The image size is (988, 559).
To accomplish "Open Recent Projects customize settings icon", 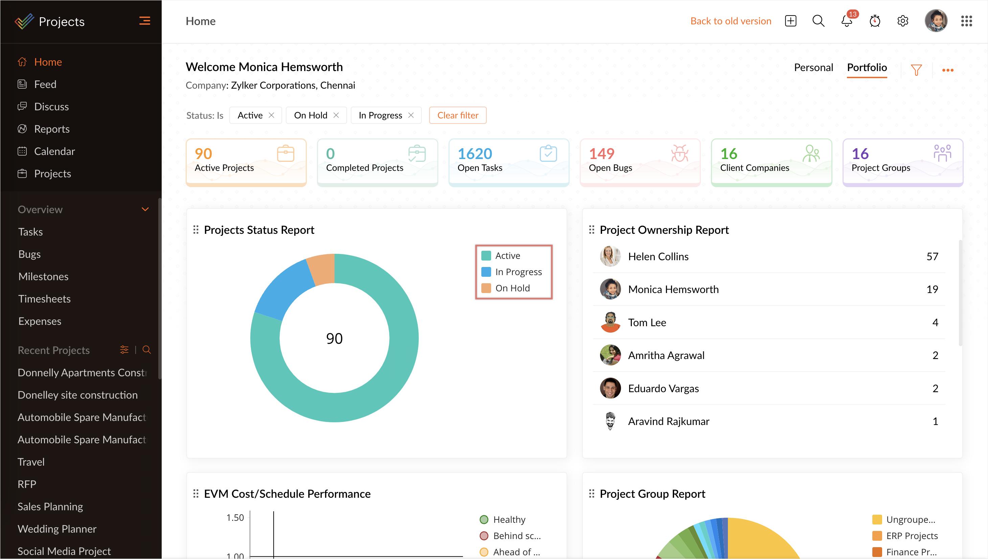I will point(124,350).
